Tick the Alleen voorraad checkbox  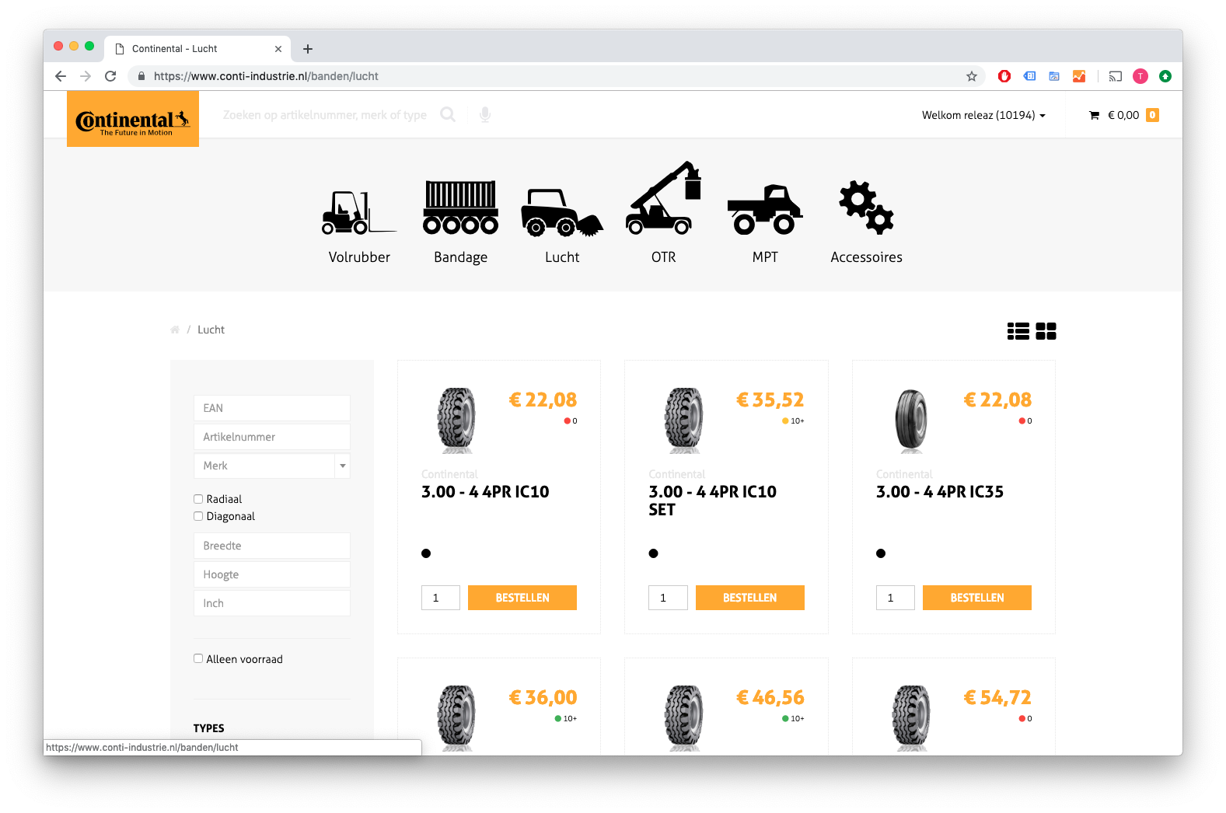198,658
